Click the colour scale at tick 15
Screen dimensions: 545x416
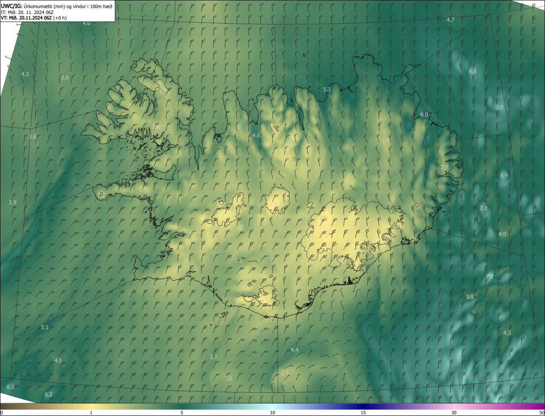pyautogui.click(x=363, y=413)
